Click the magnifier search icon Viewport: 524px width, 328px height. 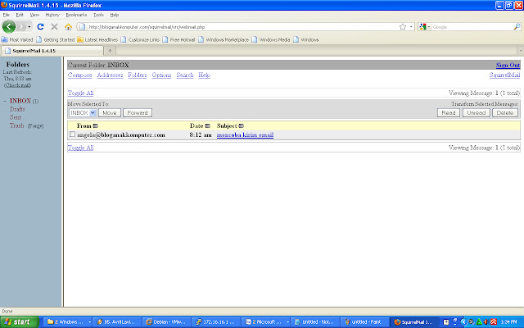[x=517, y=27]
